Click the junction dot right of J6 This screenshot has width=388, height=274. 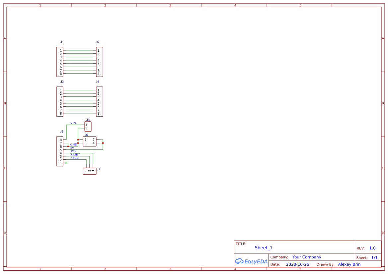click(103, 143)
